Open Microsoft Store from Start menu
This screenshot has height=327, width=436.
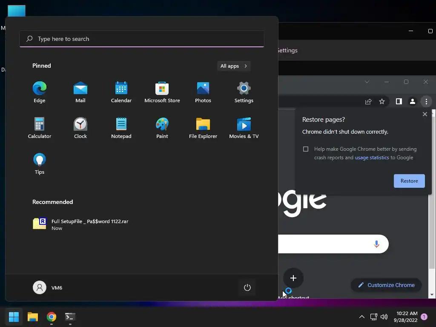(x=162, y=92)
